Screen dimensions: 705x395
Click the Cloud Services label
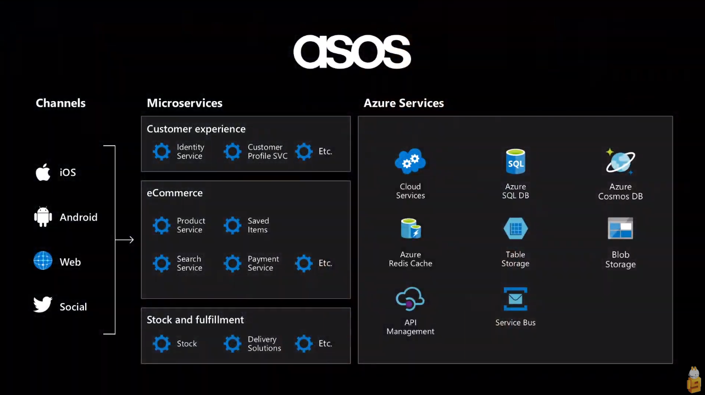coord(410,191)
